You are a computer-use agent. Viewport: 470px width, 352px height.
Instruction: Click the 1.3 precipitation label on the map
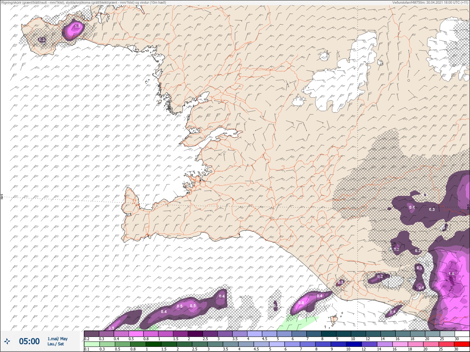tap(77, 26)
